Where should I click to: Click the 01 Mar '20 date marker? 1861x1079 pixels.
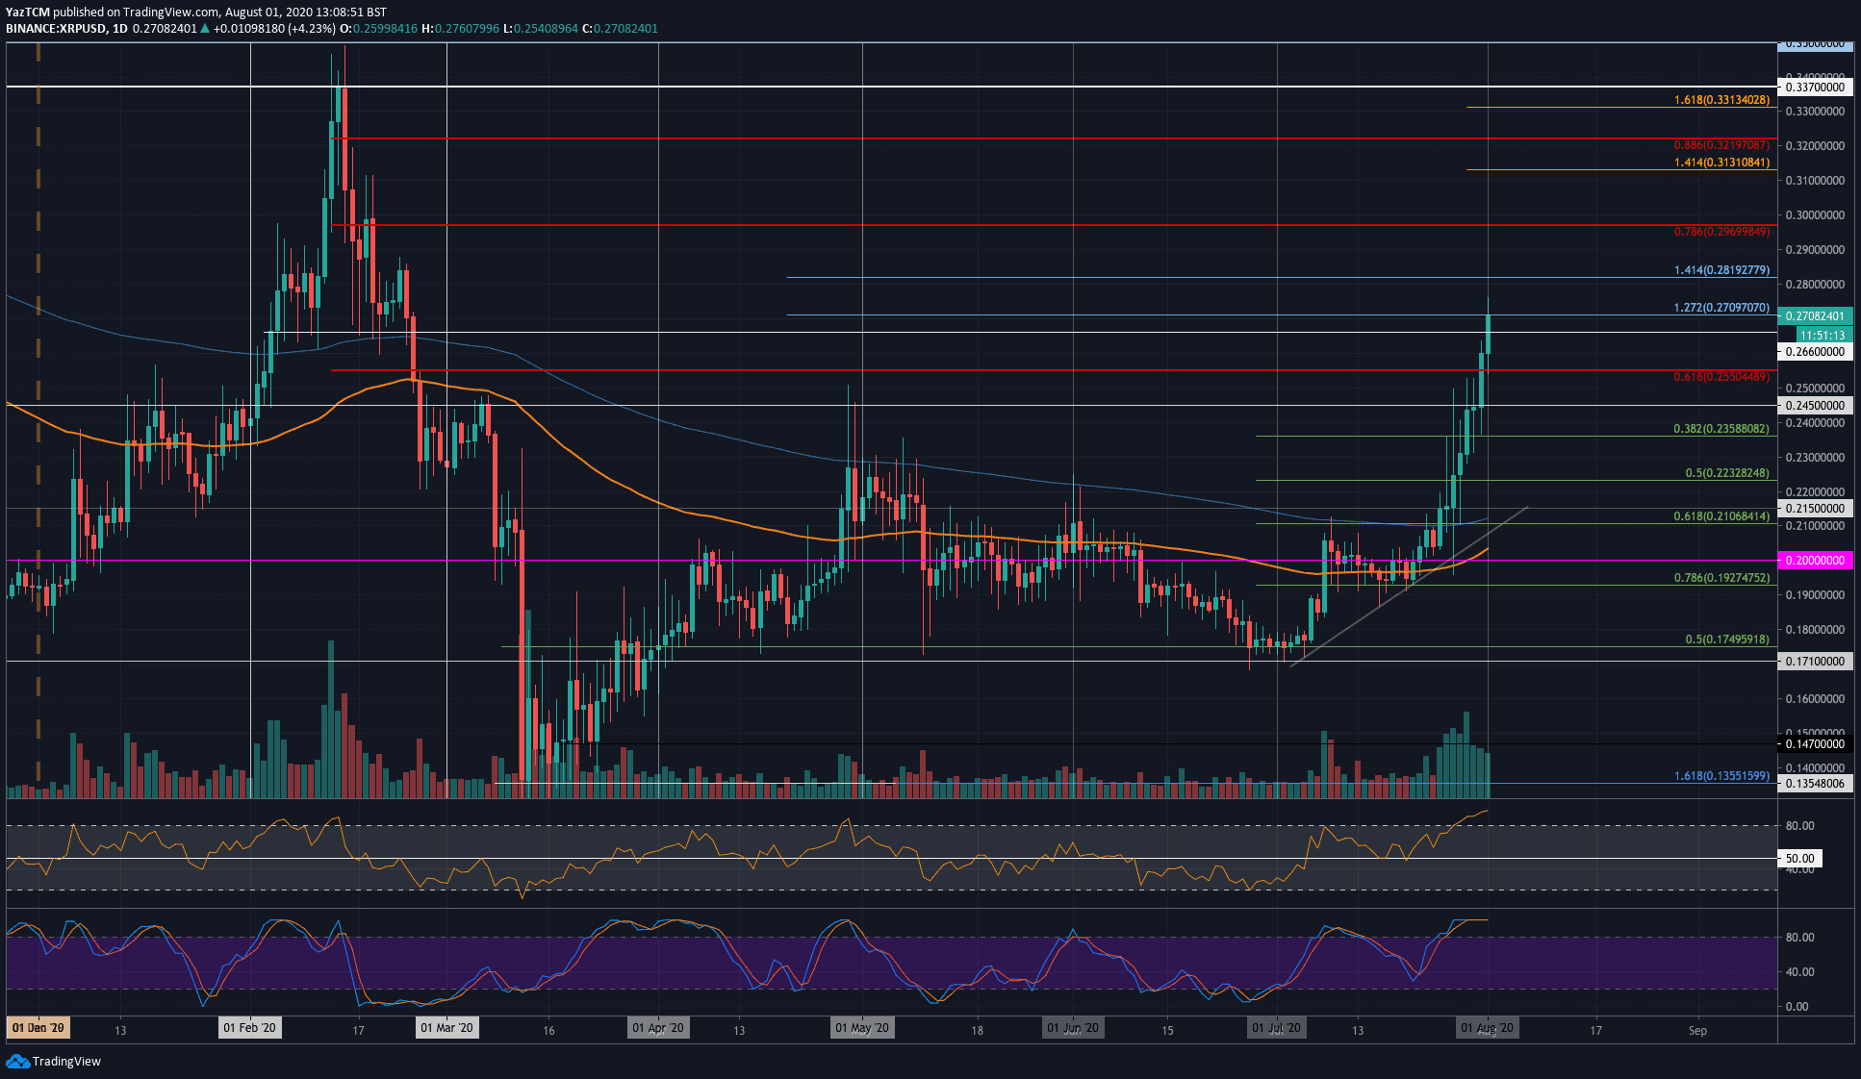coord(446,1028)
